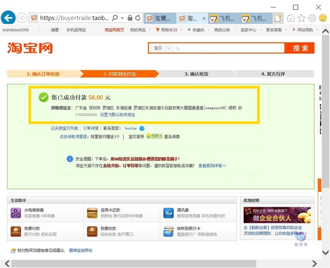The image size is (330, 268).
Task: Open the browser home icon
Action: pos(291,18)
